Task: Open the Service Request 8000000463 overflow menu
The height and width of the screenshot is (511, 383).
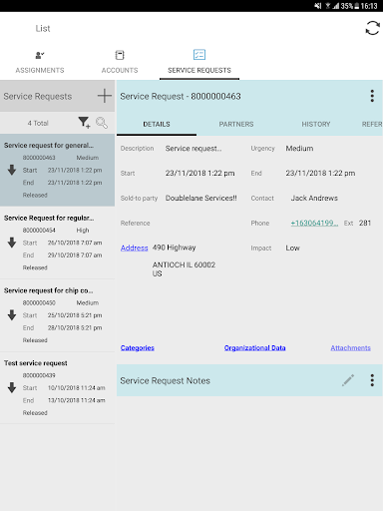Action: point(372,96)
